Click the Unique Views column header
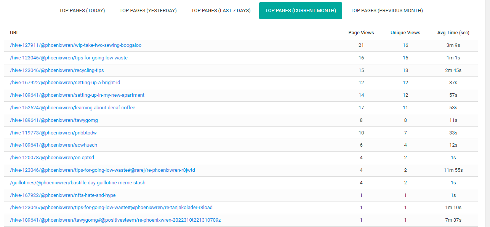Screen dimensions: 490x227 coord(405,33)
